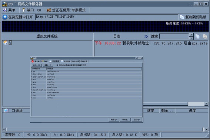This screenshot has height=140, width=210.
Task: Click the 出: 0.0 KB/s status entry
Action: [x=37, y=135]
